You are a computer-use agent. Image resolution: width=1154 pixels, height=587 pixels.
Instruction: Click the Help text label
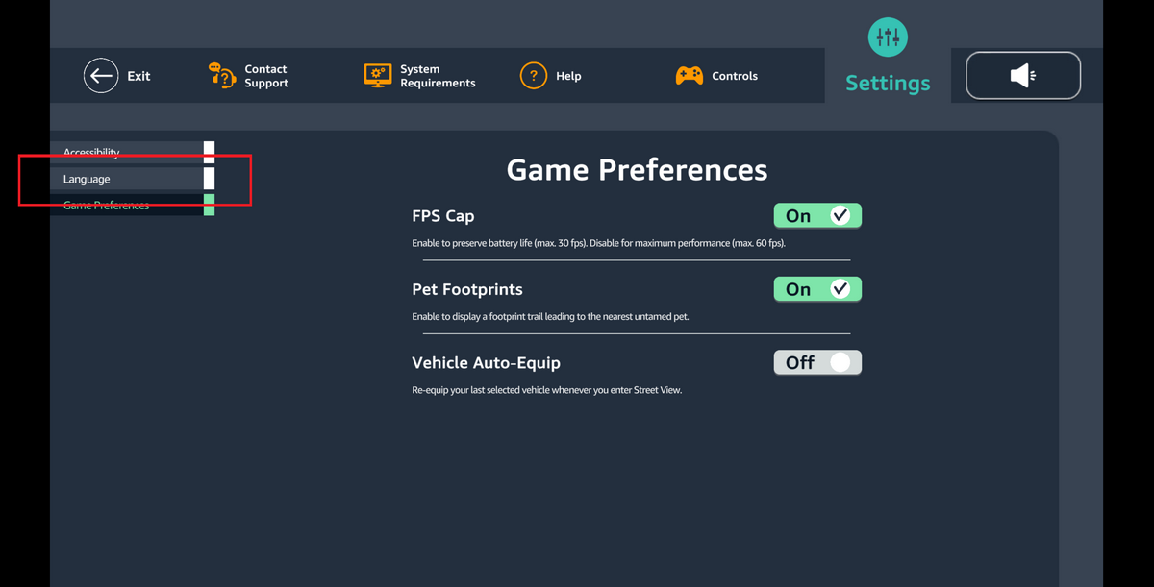tap(568, 76)
